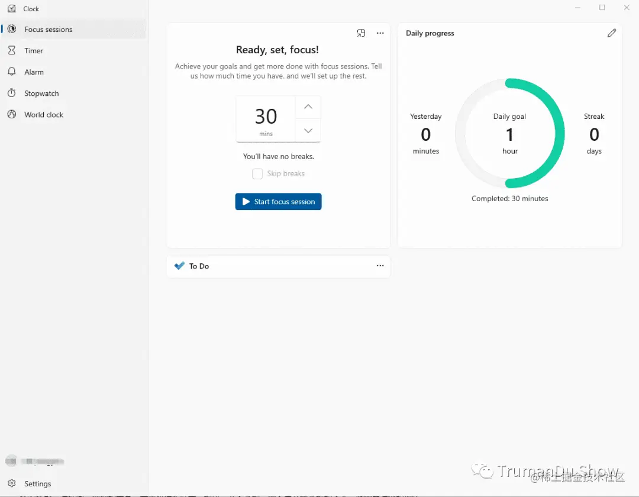This screenshot has width=639, height=497.
Task: Click the 'You'll have no breaks.' text
Action: (278, 156)
